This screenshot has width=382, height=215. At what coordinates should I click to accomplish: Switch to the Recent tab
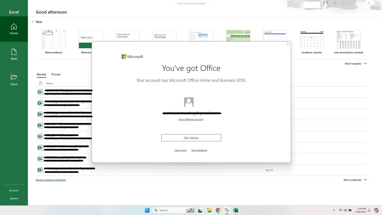point(41,75)
